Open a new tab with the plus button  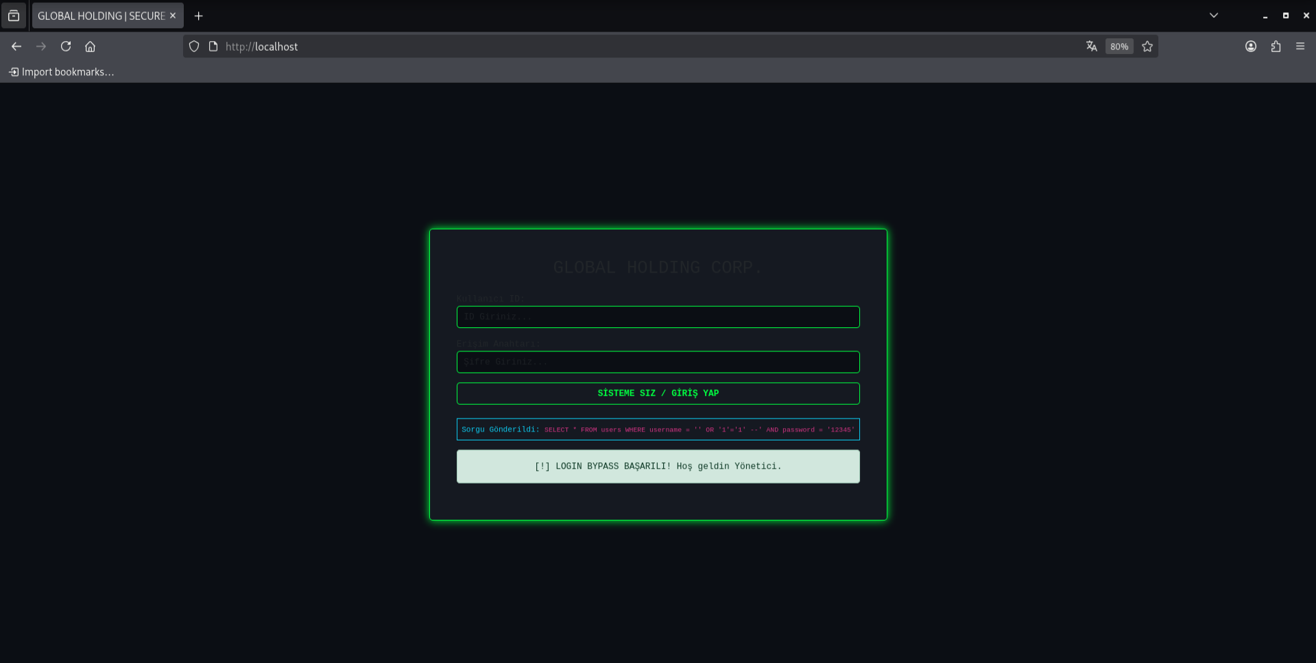(198, 16)
